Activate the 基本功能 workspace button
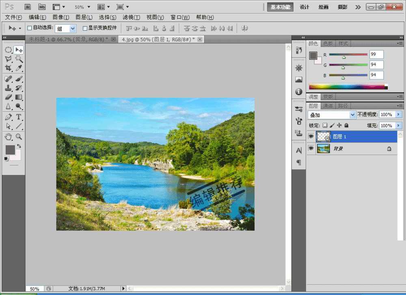This screenshot has width=406, height=295. (x=280, y=7)
